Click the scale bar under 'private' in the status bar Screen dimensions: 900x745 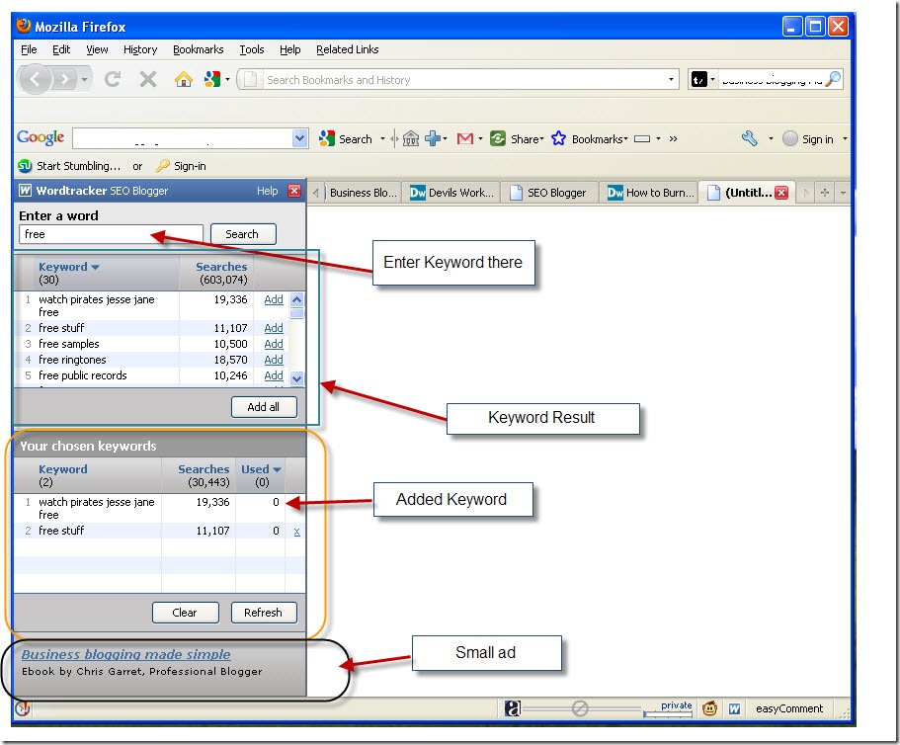pyautogui.click(x=668, y=713)
